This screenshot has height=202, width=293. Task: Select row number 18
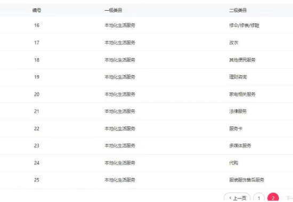point(37,60)
